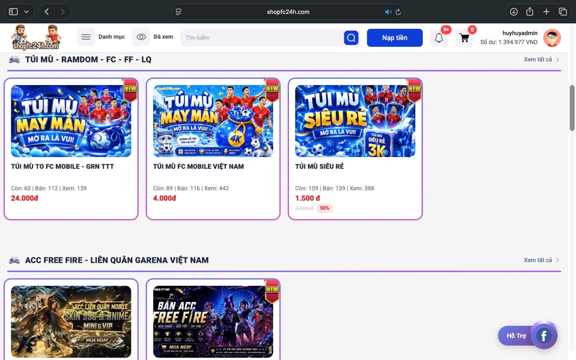
Task: Open a new tab with plus icon
Action: (x=546, y=12)
